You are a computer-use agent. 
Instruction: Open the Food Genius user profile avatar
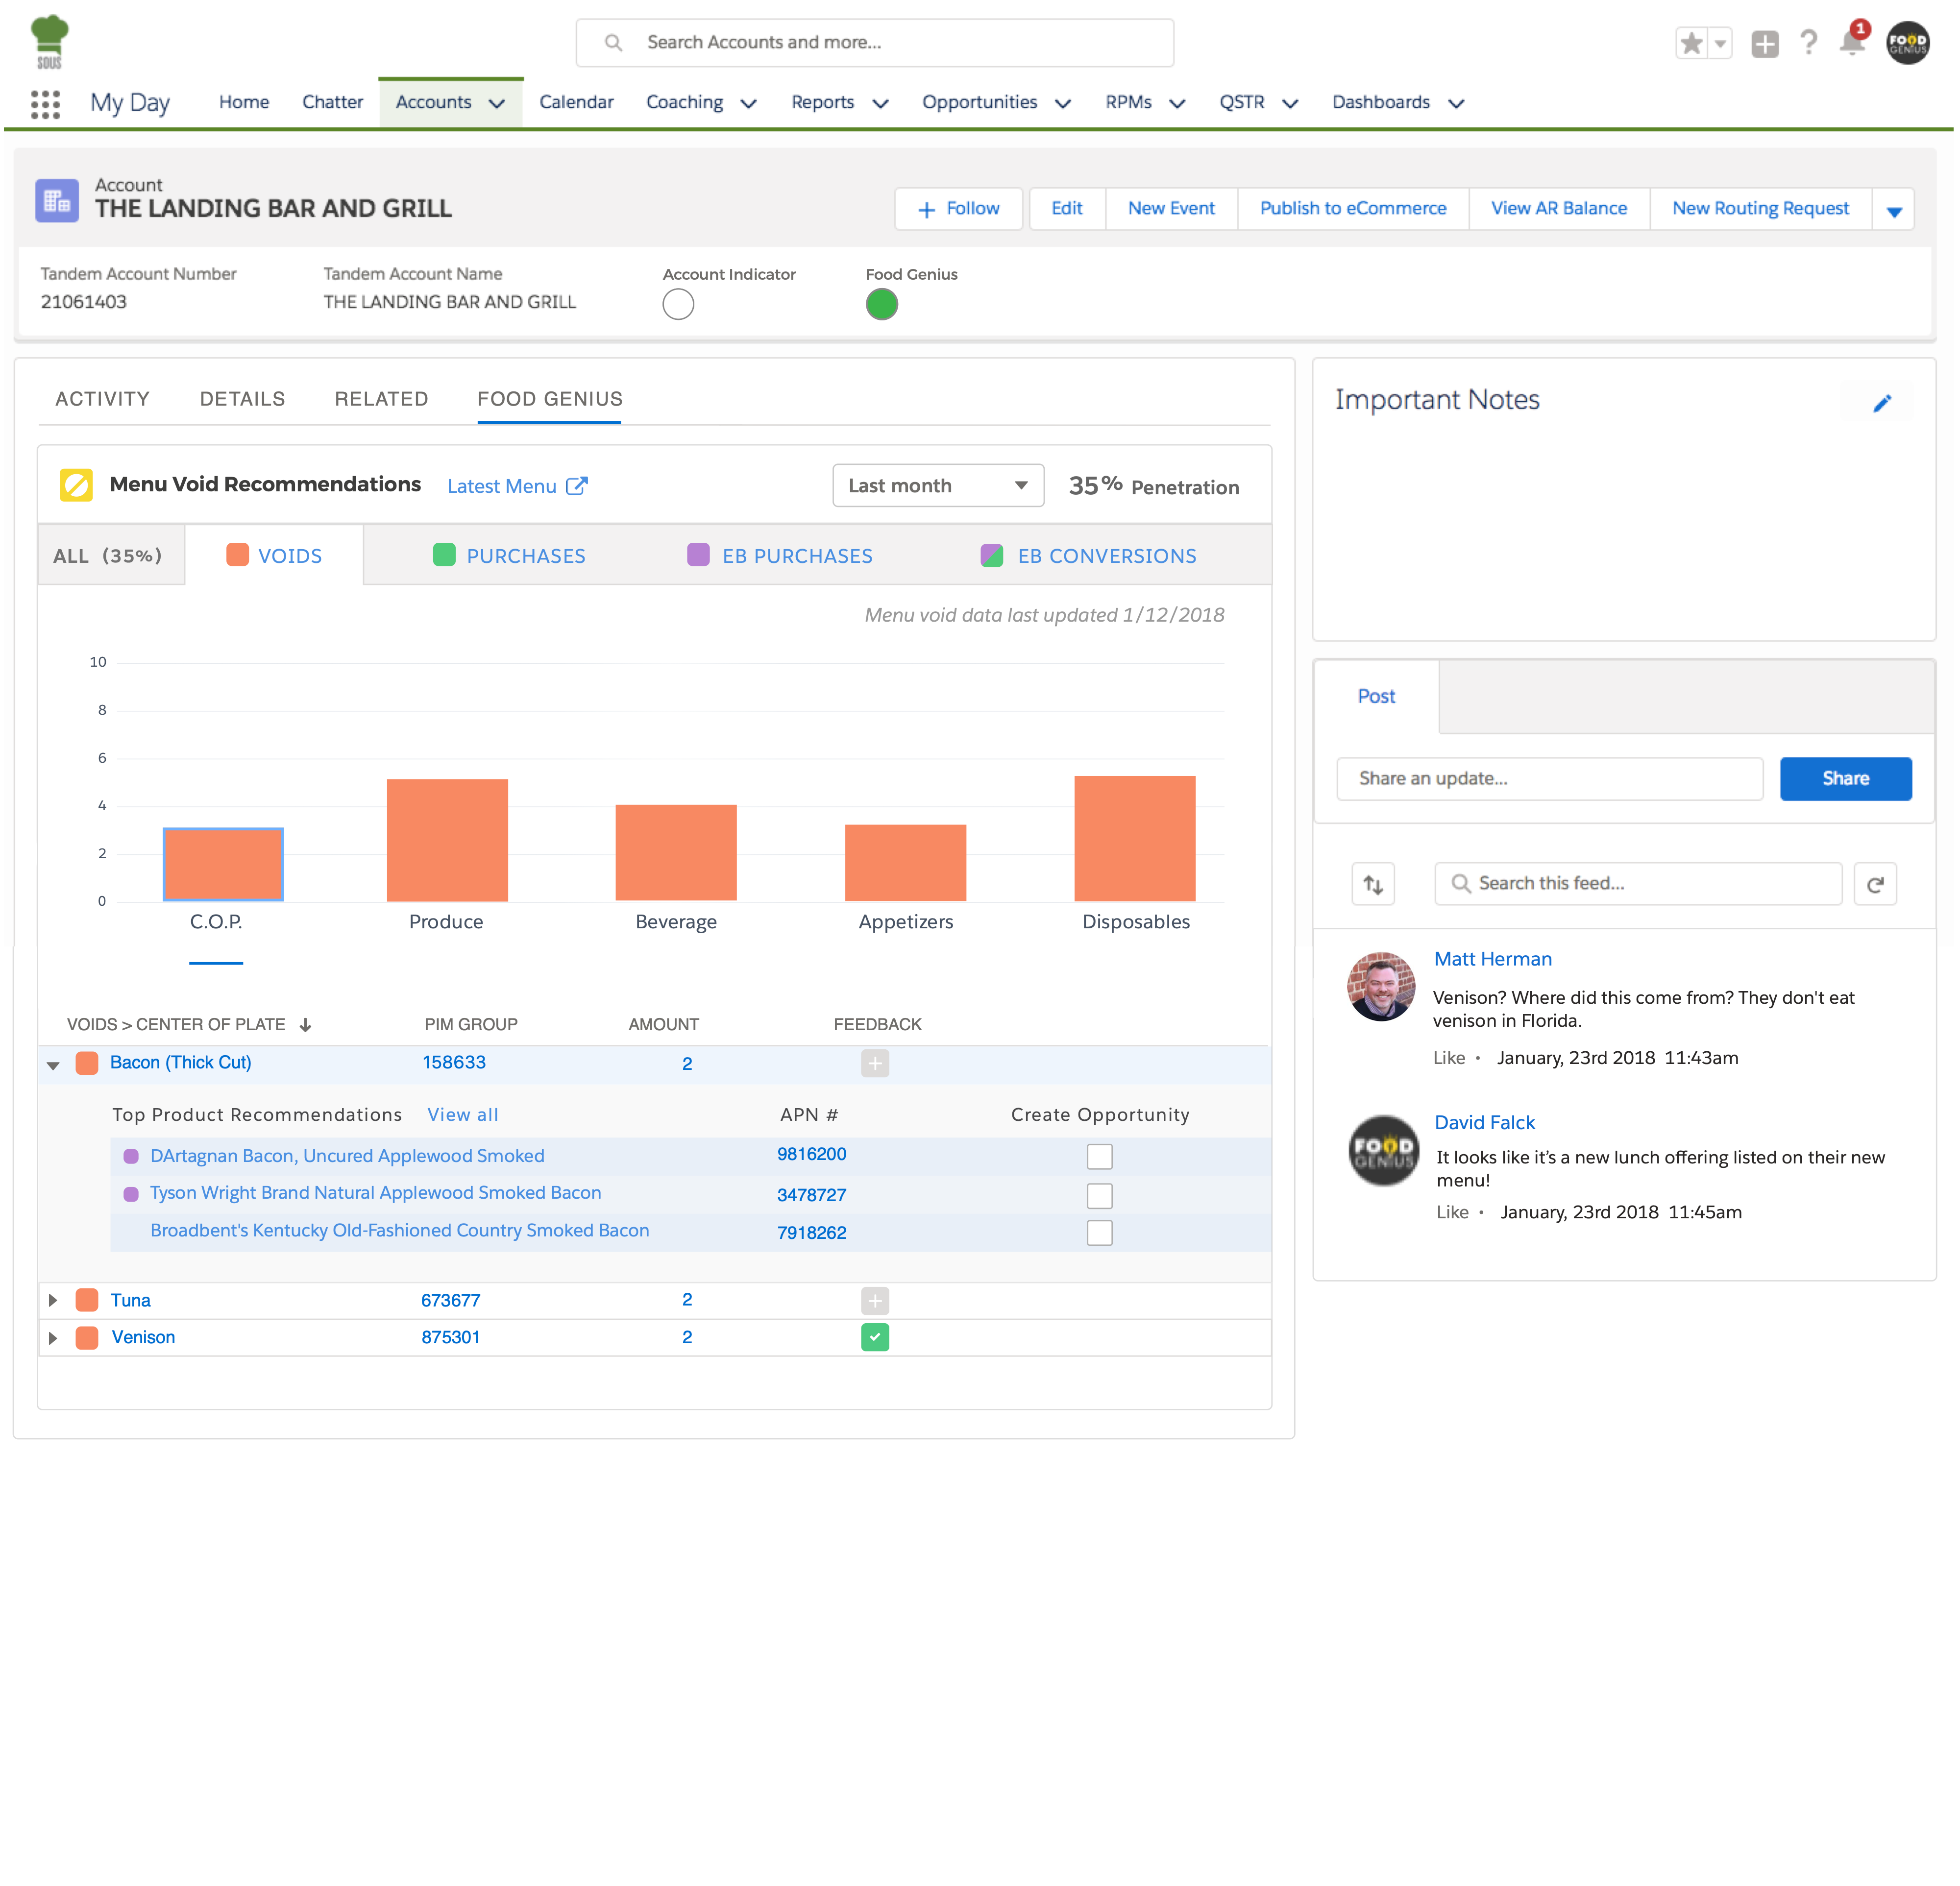1907,43
